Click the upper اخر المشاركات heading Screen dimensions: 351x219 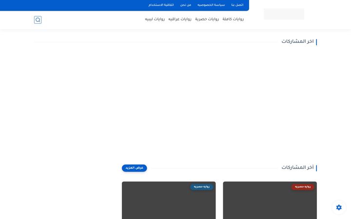(x=297, y=41)
